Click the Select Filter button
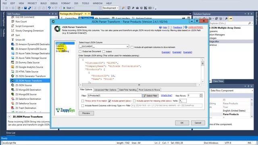The width and height of the screenshot is (258, 145). pyautogui.click(x=150, y=95)
